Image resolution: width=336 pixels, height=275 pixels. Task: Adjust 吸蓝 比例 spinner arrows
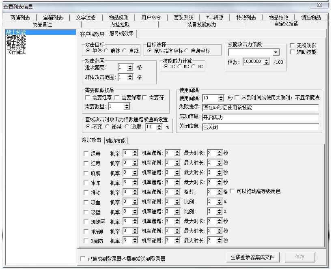(219, 212)
